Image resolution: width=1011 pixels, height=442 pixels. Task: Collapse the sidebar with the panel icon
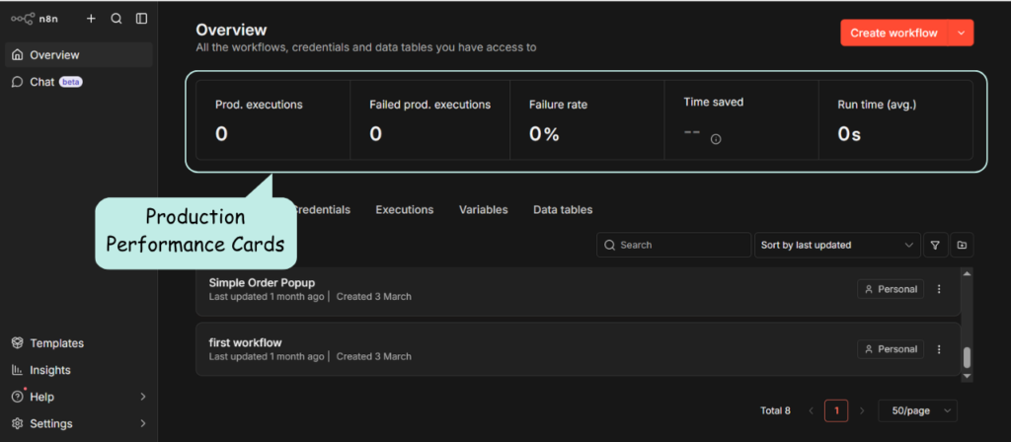[x=142, y=19]
